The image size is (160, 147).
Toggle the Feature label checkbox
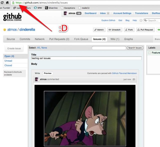pyautogui.click(x=149, y=53)
